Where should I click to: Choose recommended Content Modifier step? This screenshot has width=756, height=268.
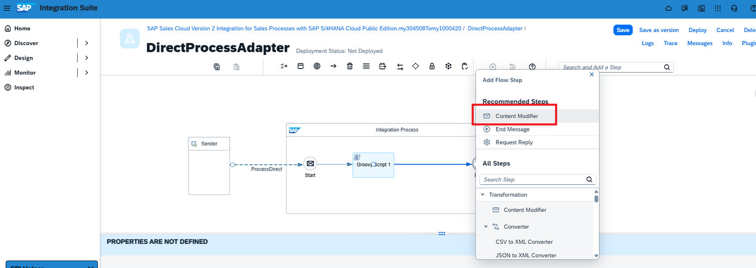(x=537, y=116)
